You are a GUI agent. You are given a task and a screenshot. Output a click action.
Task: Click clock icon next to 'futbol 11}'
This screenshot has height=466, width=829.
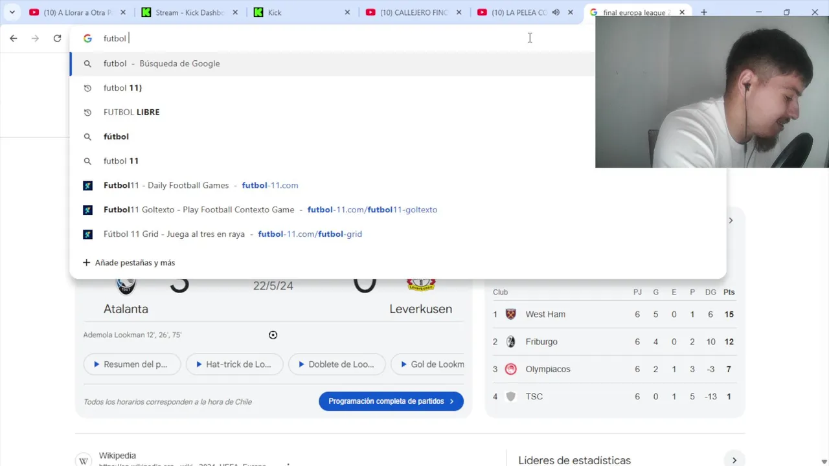(87, 88)
